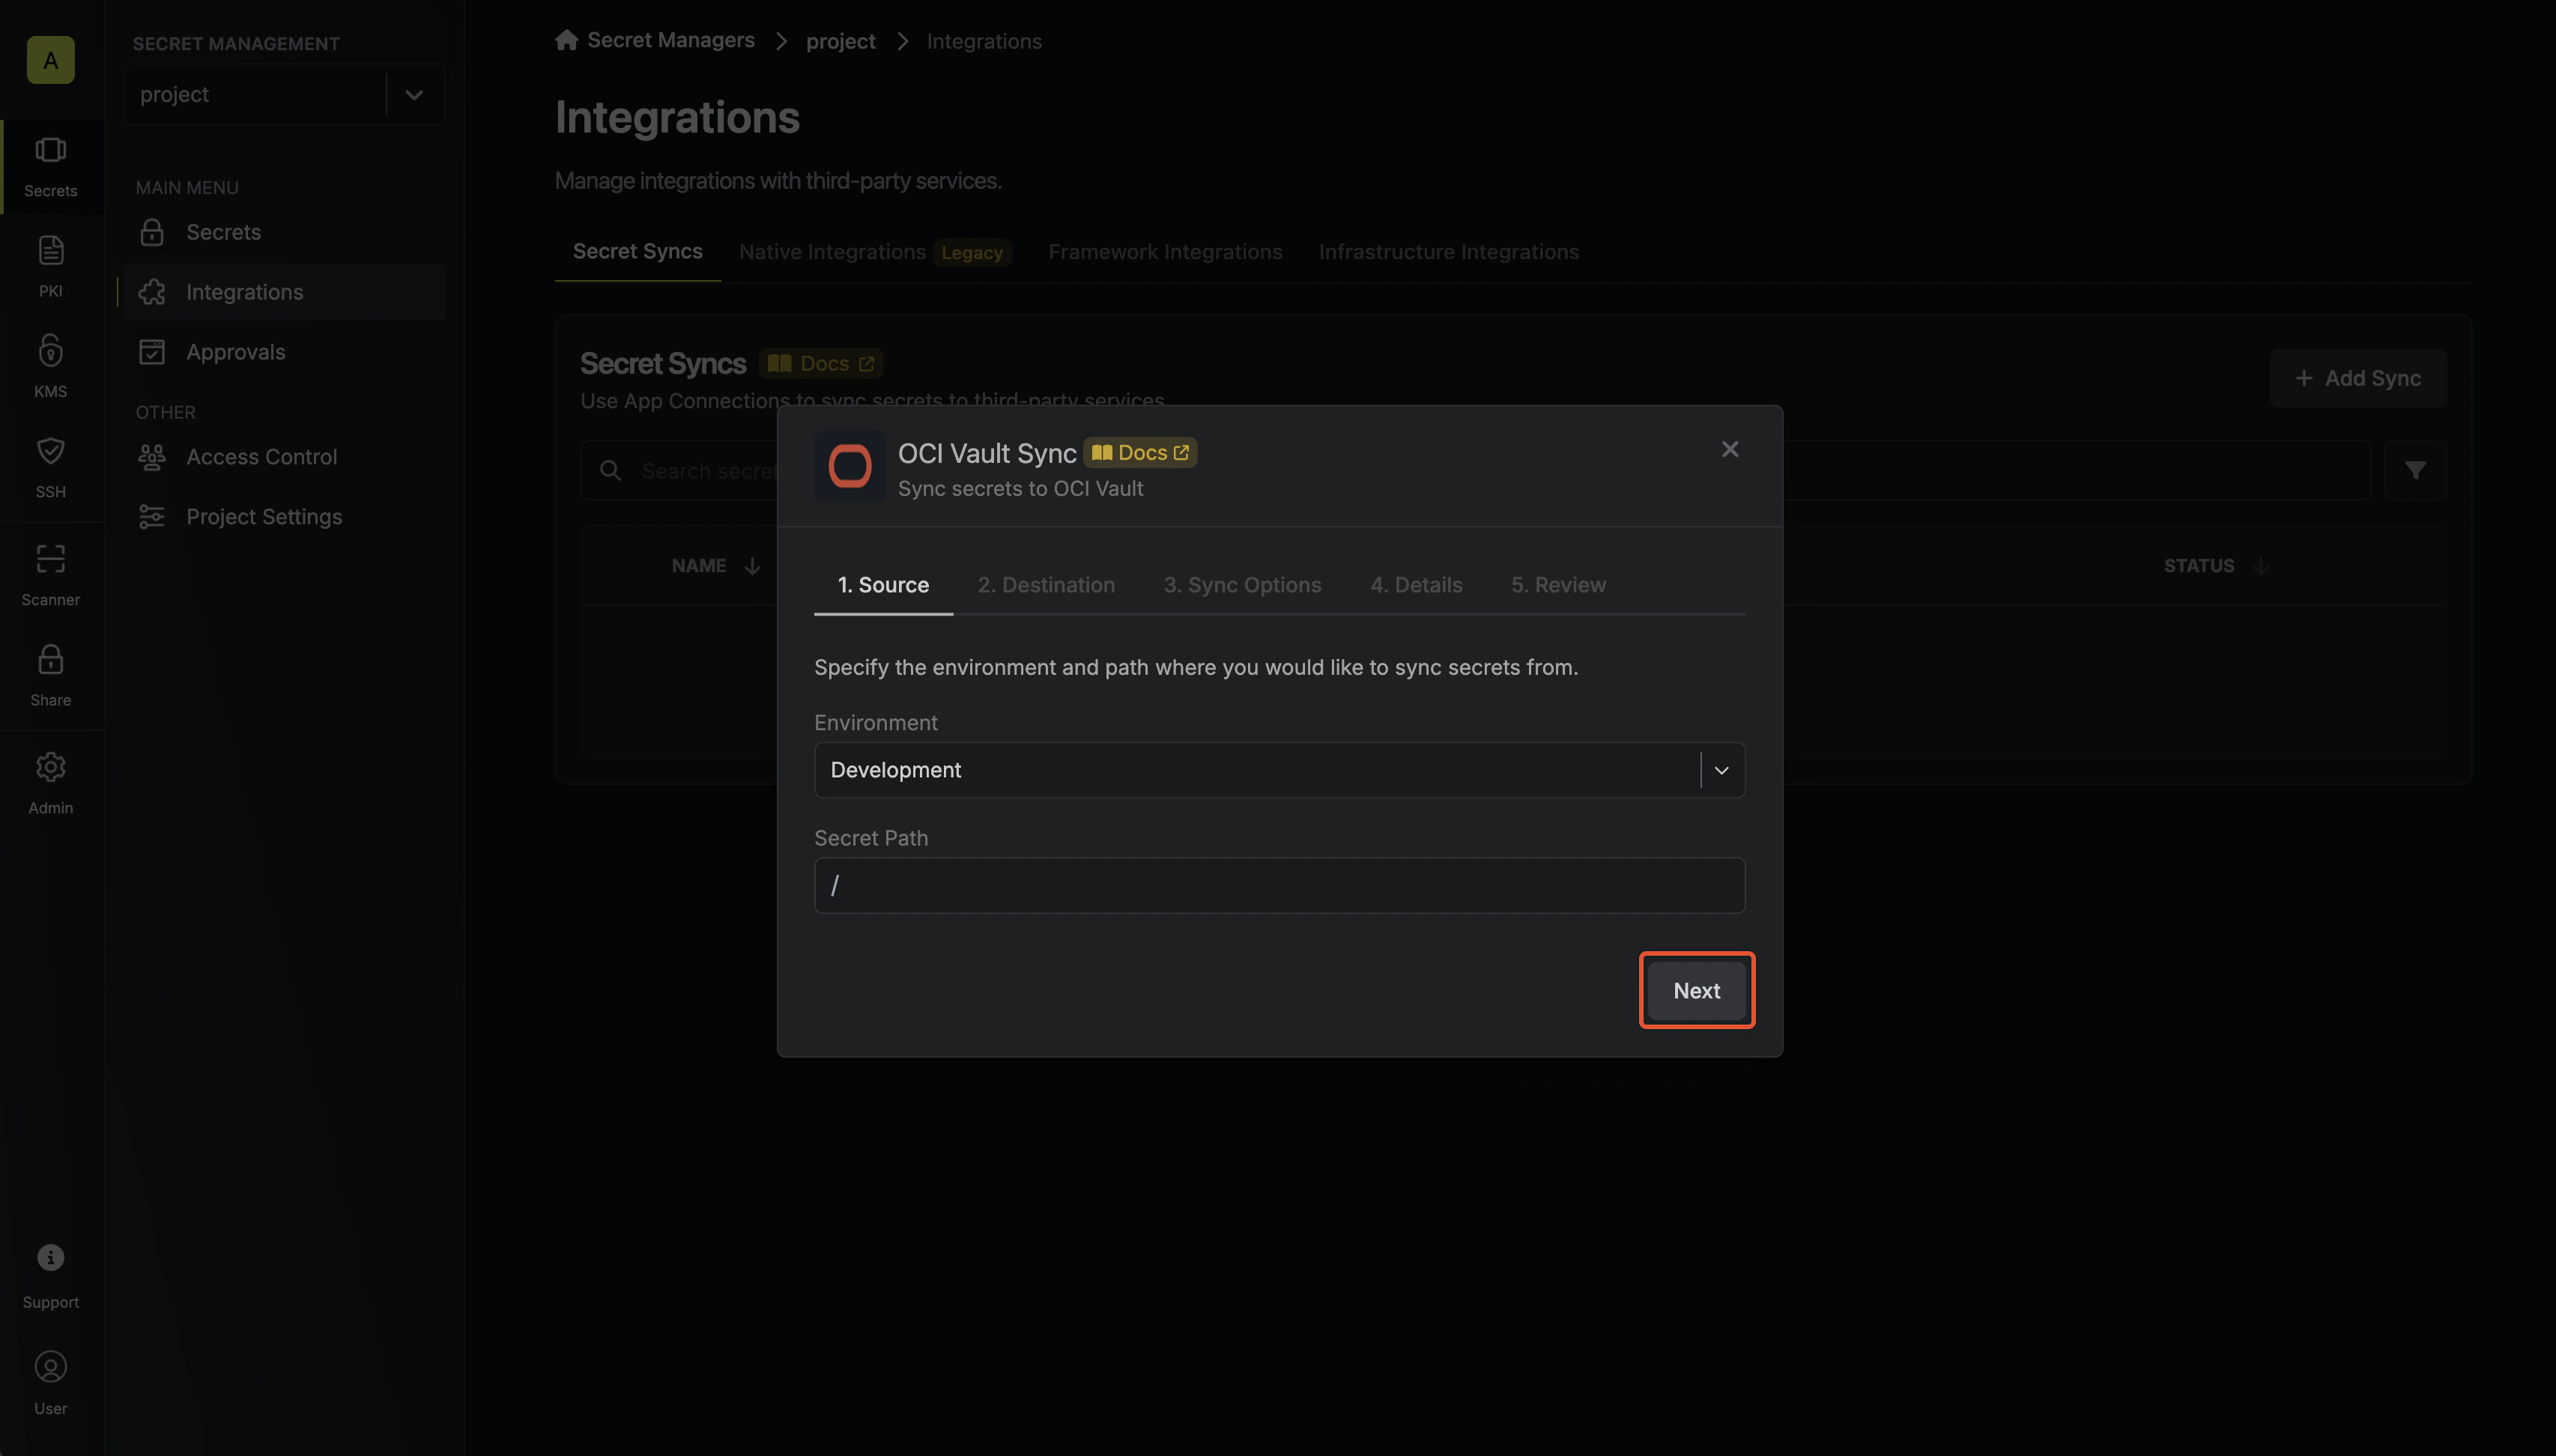Image resolution: width=2556 pixels, height=1456 pixels.
Task: Open the KMS section icon
Action: pos(50,366)
